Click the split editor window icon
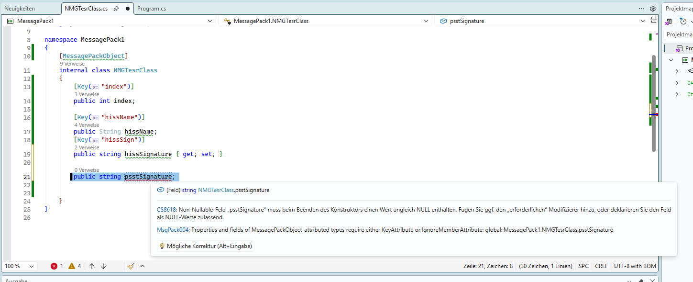Viewport: 693px width, 282px height. tap(654, 21)
